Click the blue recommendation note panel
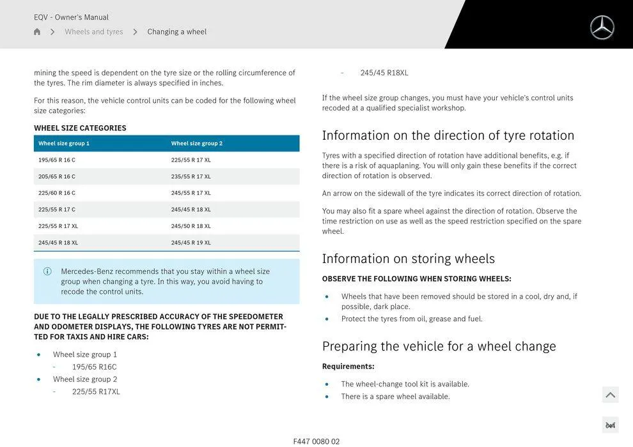The height and width of the screenshot is (447, 633). [x=167, y=280]
